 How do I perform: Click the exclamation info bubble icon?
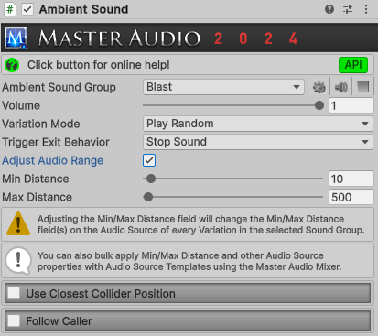(18, 261)
